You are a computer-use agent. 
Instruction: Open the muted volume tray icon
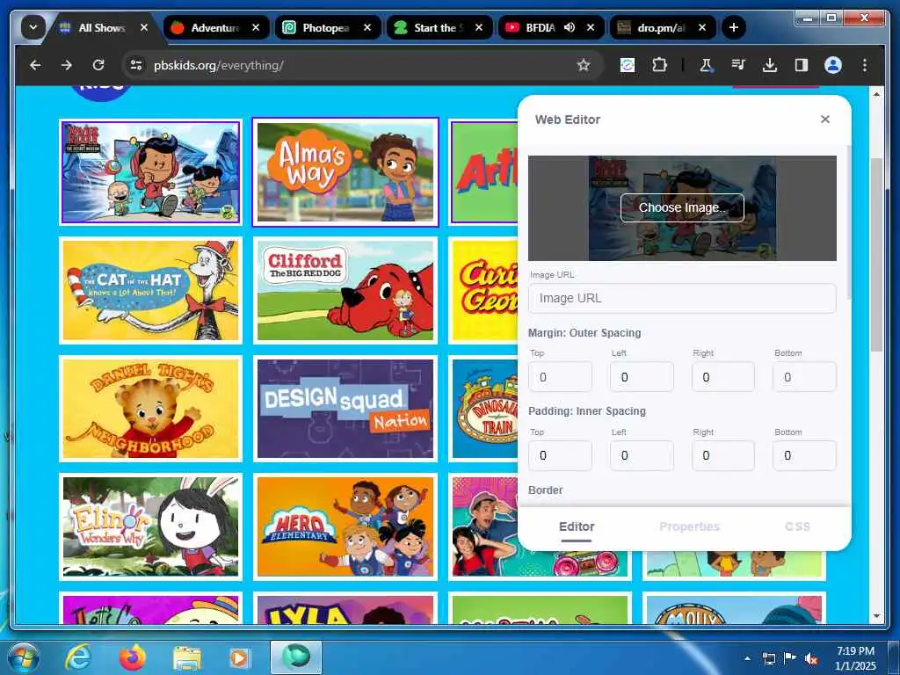(811, 659)
